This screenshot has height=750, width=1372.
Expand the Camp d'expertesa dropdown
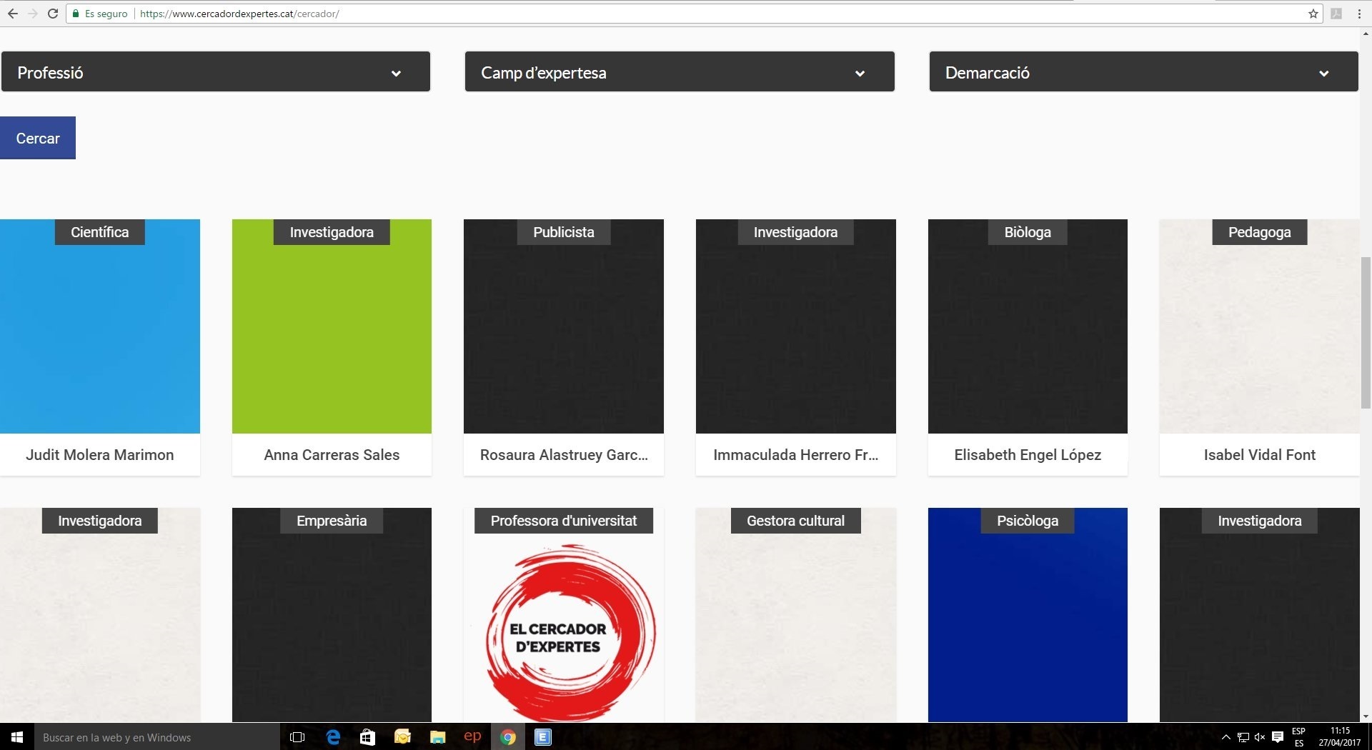pyautogui.click(x=679, y=72)
